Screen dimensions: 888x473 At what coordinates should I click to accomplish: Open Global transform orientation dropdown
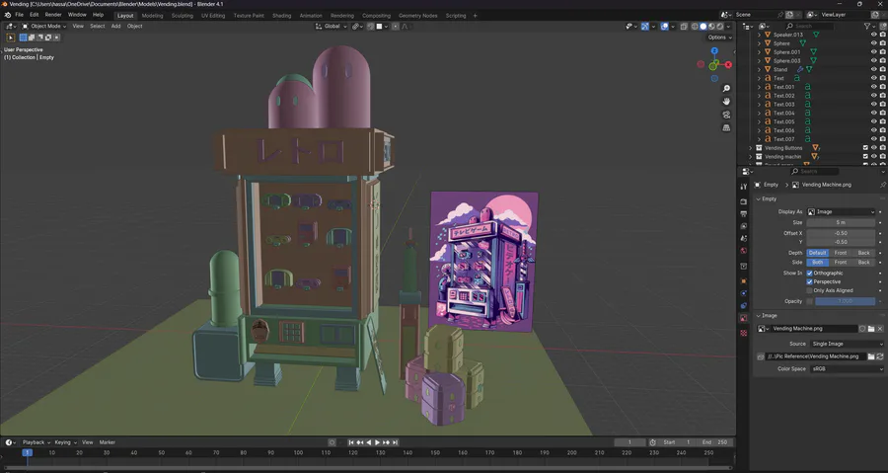click(x=331, y=26)
